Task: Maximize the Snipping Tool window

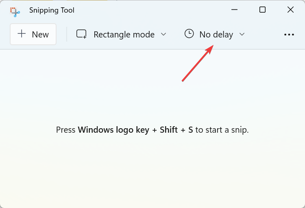Action: (x=262, y=10)
